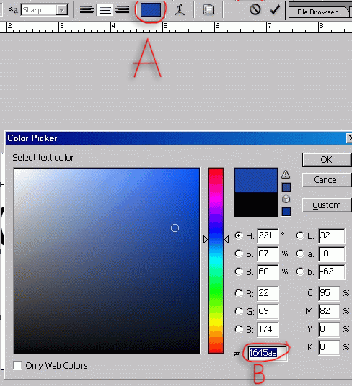Open the text color swatch in options bar
The width and height of the screenshot is (352, 386).
(150, 10)
